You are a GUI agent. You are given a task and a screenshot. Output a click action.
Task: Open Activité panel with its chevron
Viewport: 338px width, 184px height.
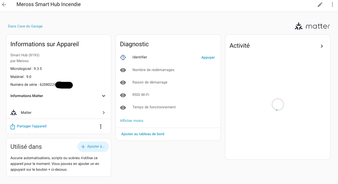pos(322,46)
